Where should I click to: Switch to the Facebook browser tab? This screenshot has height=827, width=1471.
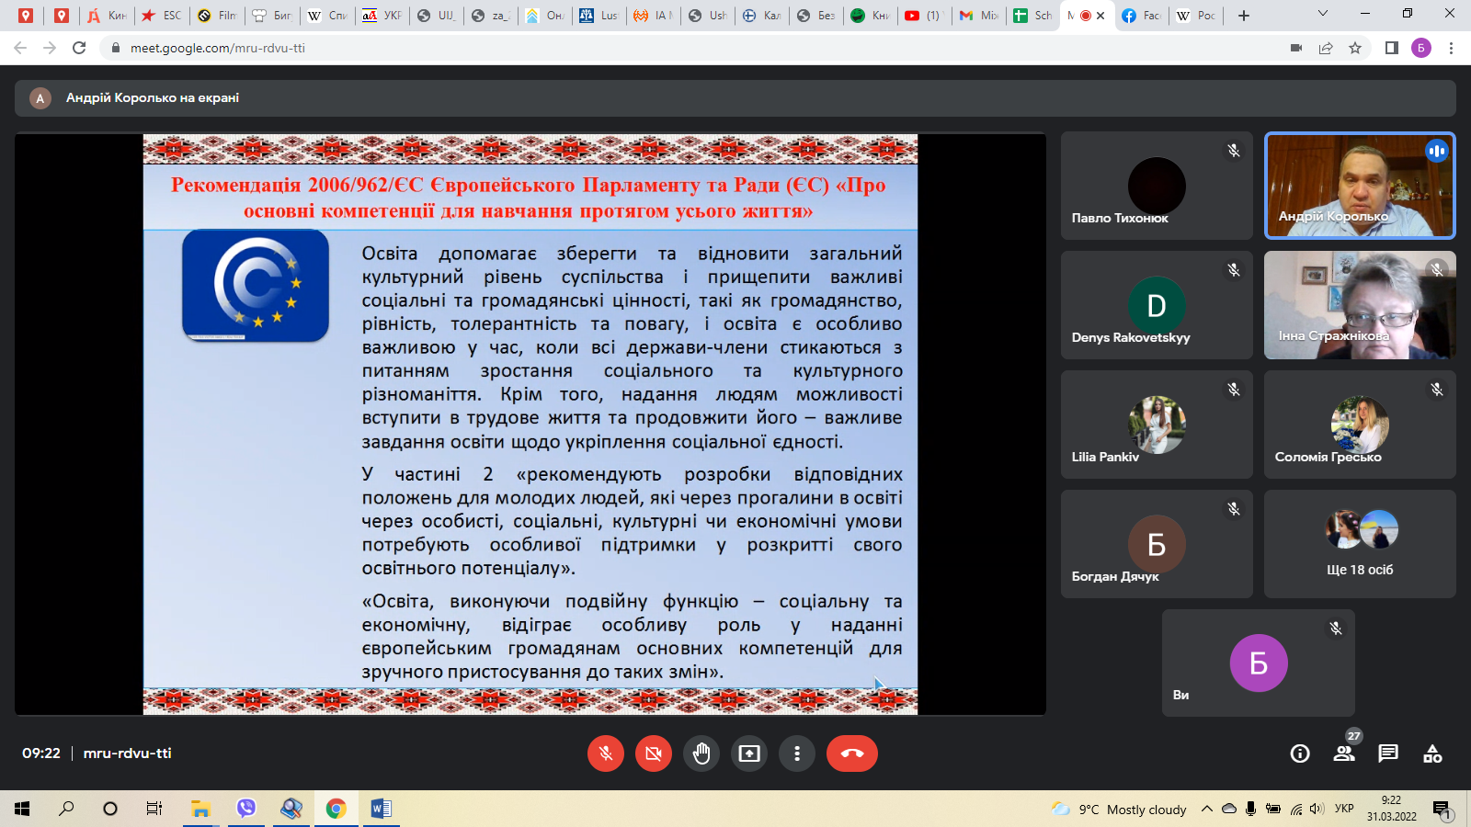click(x=1140, y=16)
